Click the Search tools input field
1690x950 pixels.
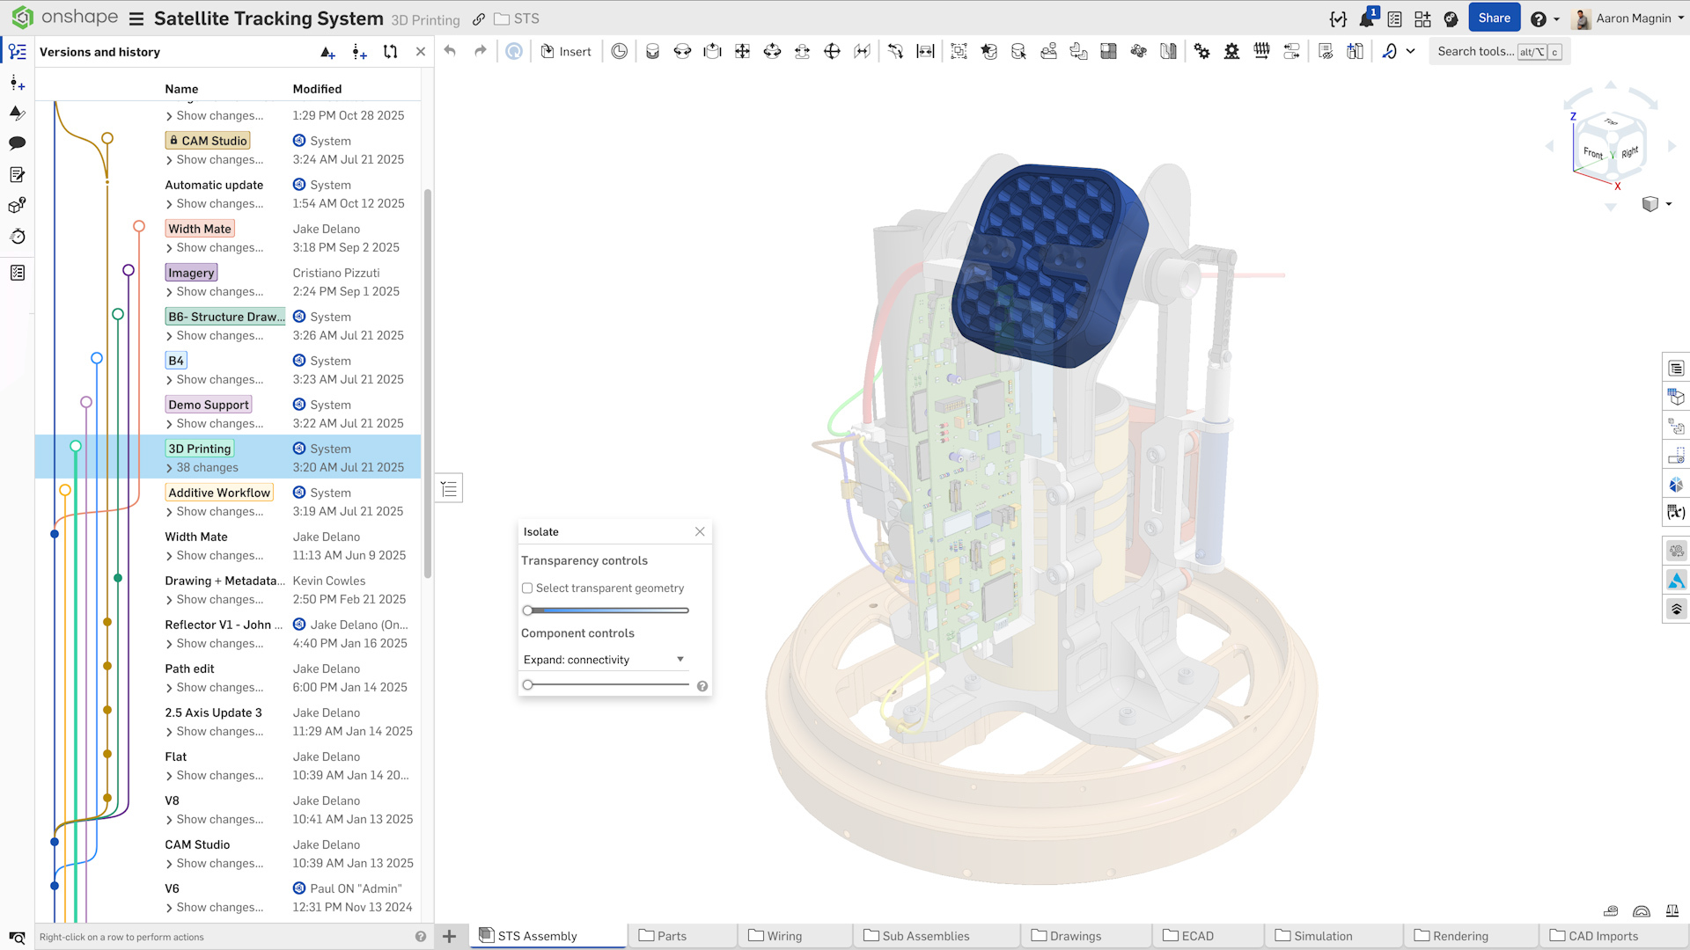coord(1475,51)
